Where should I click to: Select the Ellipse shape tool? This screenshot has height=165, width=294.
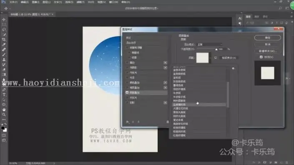pyautogui.click(x=4, y=104)
